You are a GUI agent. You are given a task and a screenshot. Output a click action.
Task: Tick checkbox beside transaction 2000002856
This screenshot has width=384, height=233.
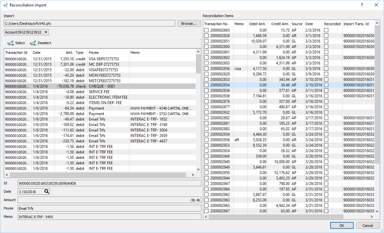coord(206,68)
